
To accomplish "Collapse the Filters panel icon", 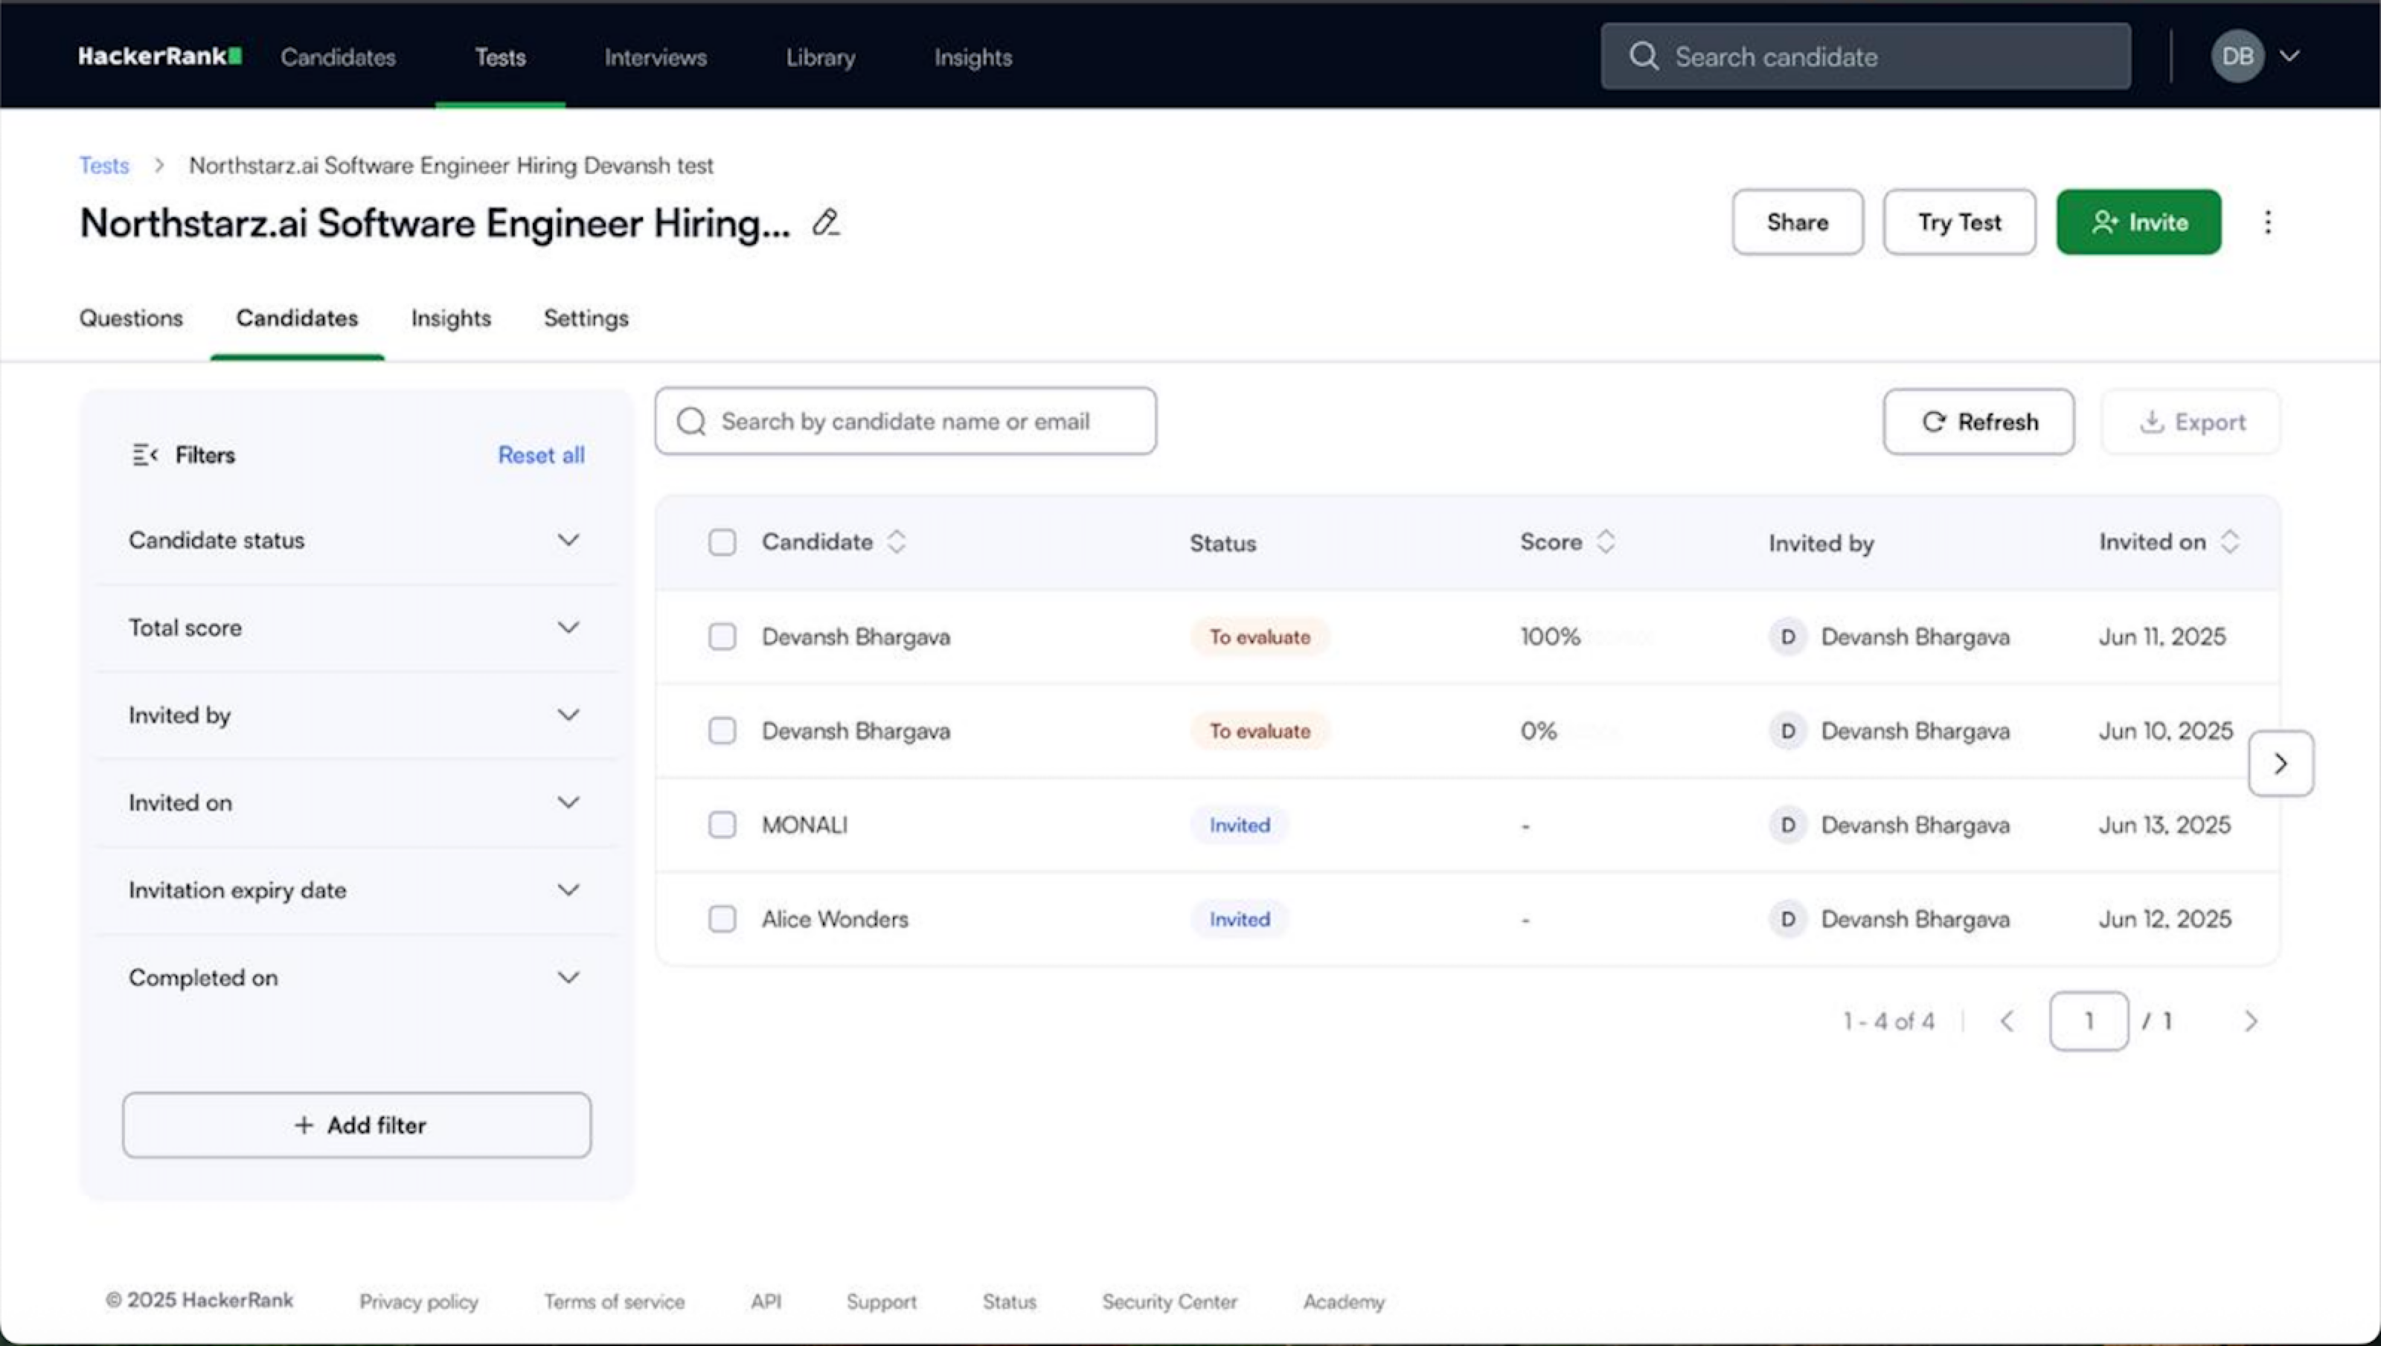I will pos(144,455).
